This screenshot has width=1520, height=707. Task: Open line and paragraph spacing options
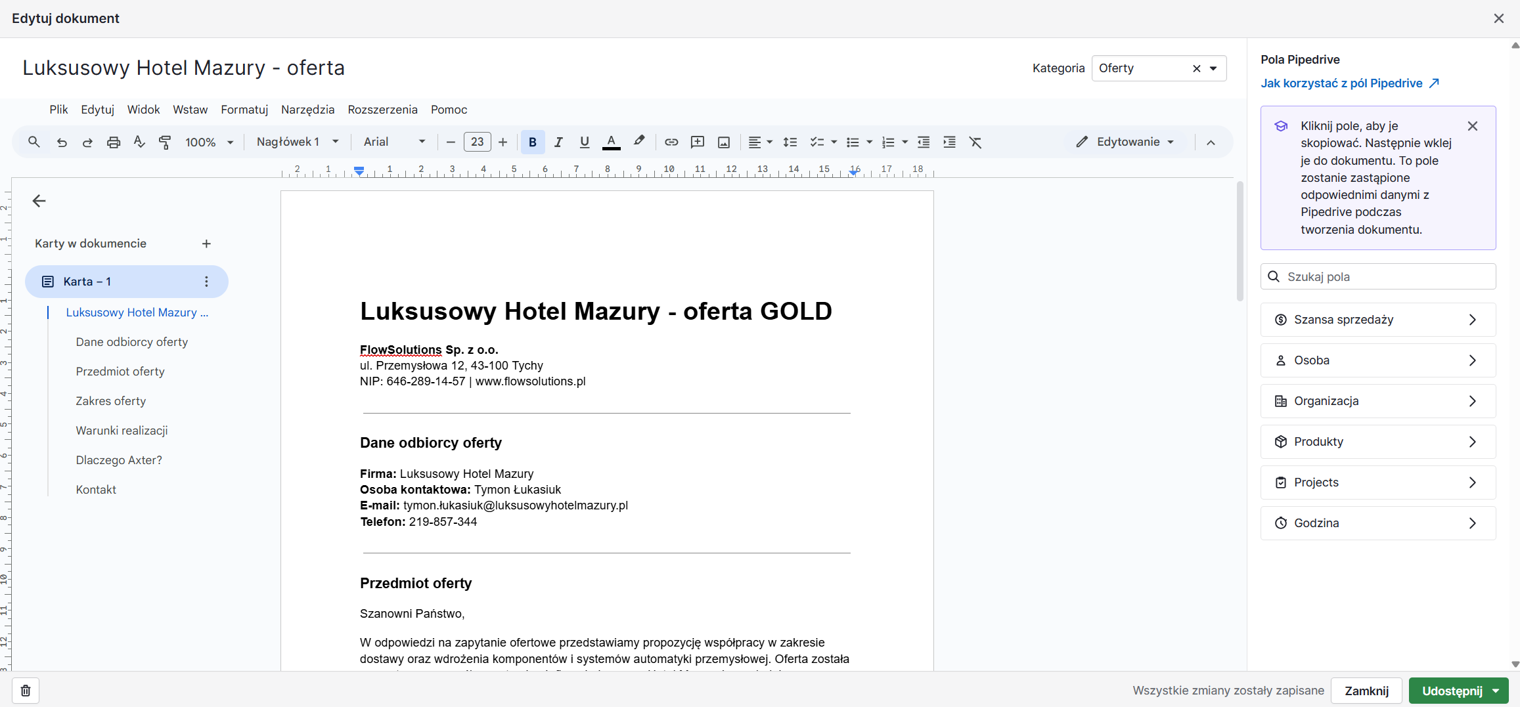[790, 142]
